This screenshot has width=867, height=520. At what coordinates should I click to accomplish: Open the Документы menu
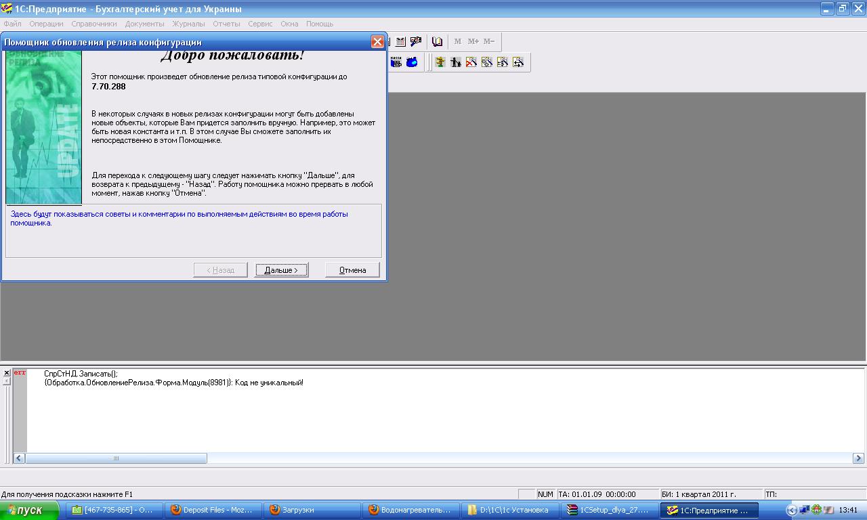pyautogui.click(x=145, y=24)
